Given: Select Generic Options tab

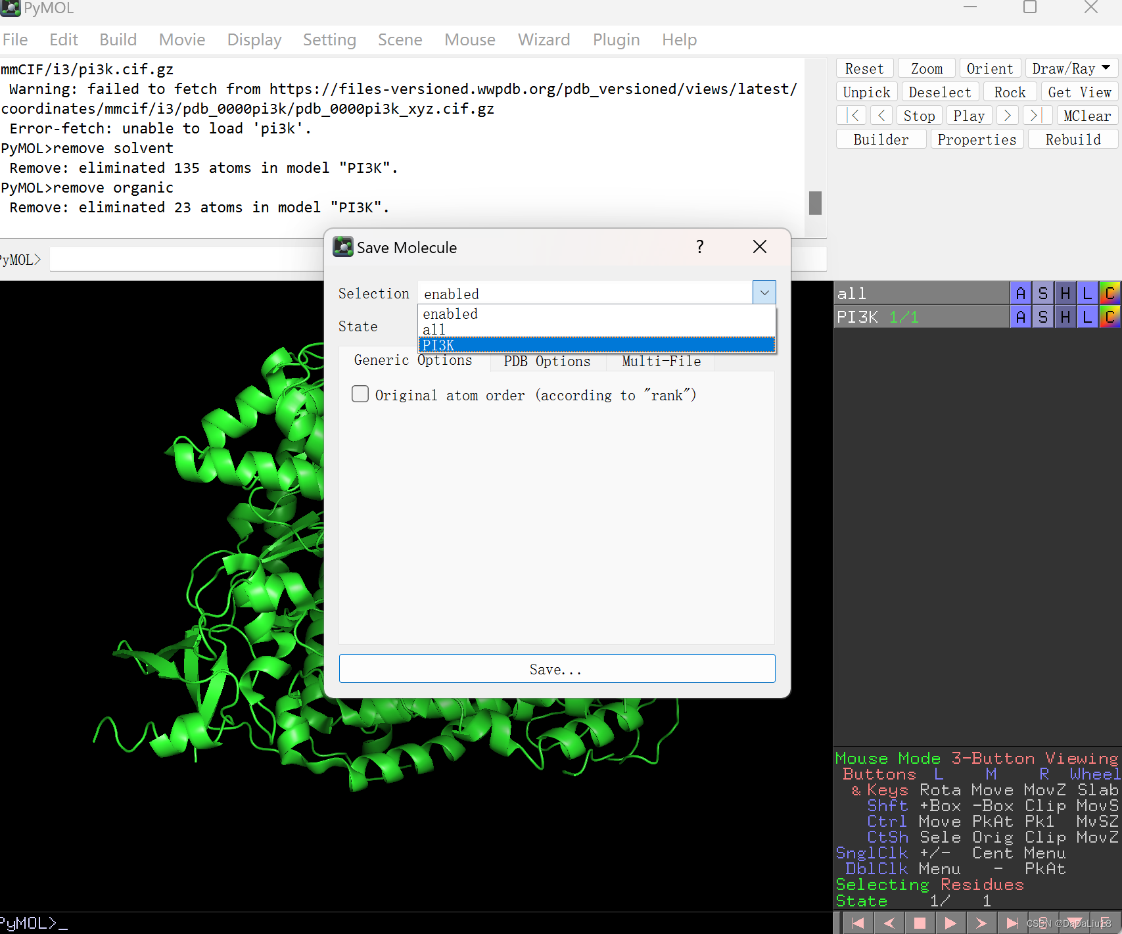Looking at the screenshot, I should pyautogui.click(x=413, y=360).
